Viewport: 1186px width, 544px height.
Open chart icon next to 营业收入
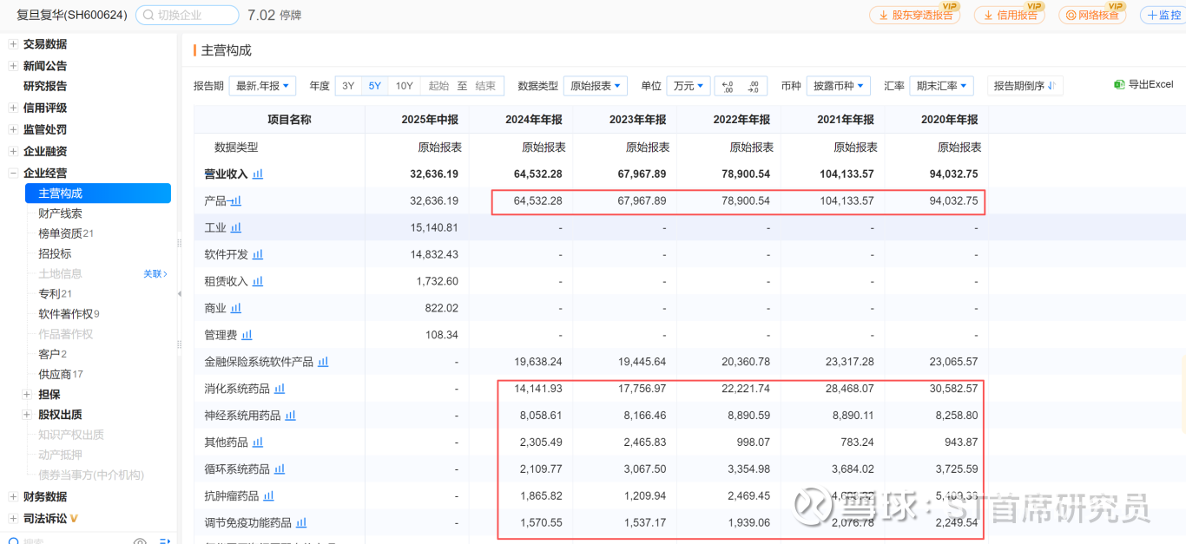tap(258, 174)
